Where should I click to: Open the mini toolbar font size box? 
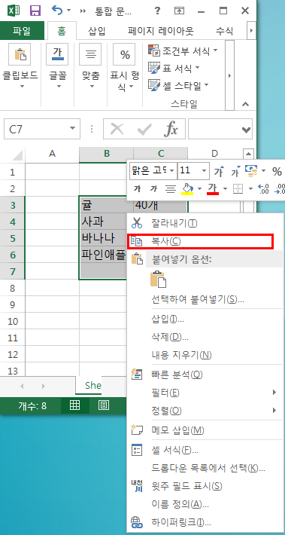coord(193,170)
